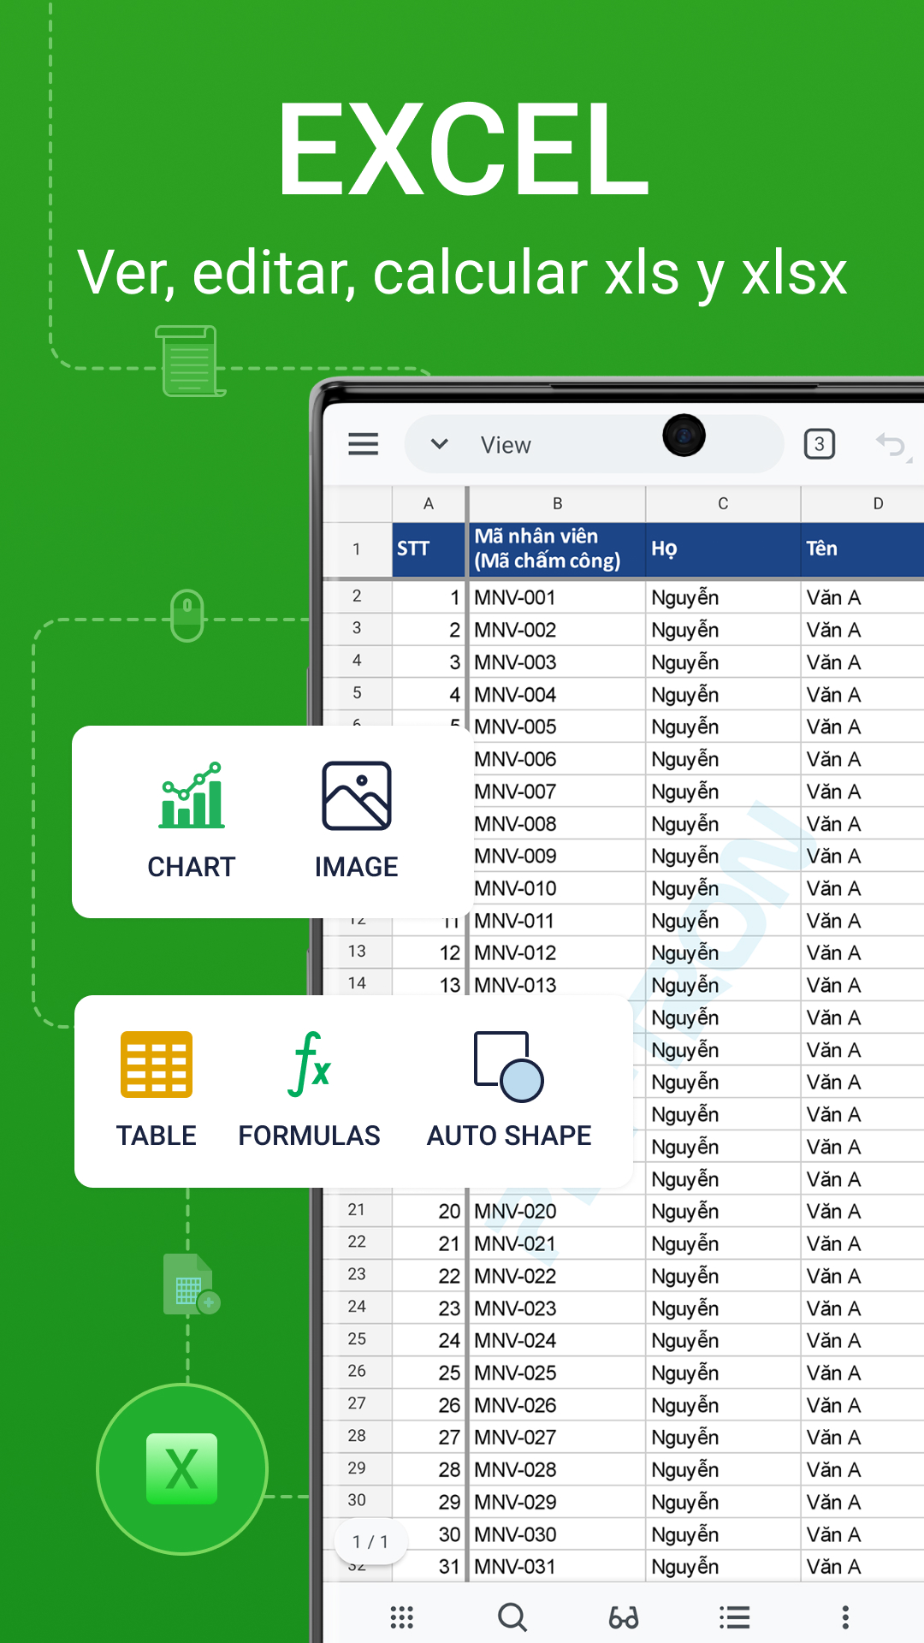
Task: Select cell MNV-028
Action: (557, 1469)
